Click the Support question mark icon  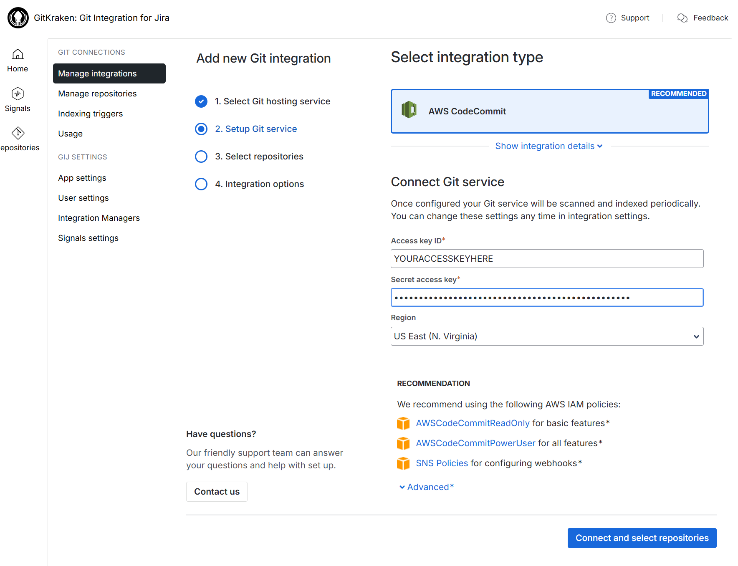coord(611,18)
